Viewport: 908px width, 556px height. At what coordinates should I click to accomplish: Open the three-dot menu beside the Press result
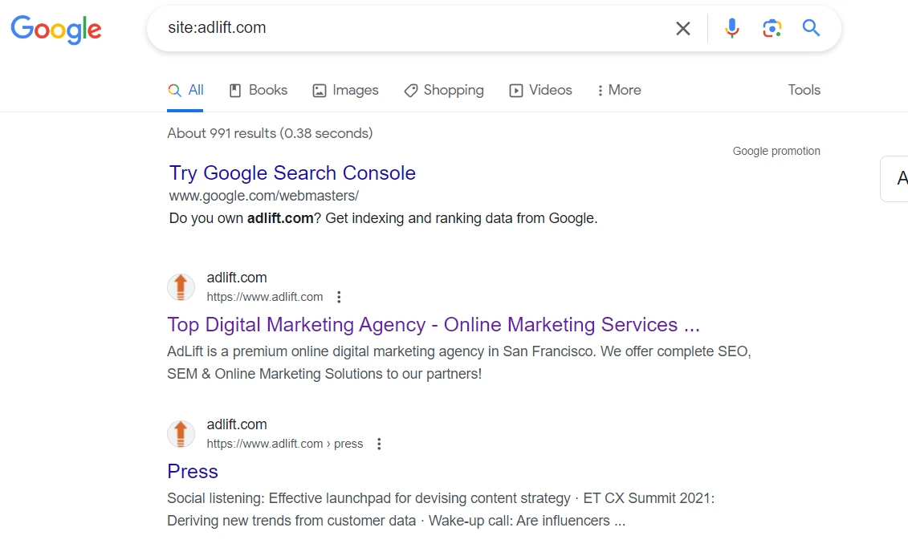coord(378,443)
